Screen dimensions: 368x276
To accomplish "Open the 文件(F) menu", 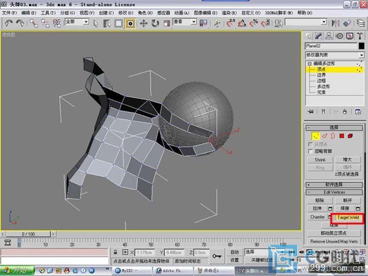I will 9,13.
